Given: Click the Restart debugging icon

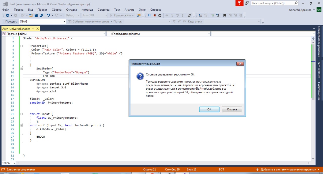Looking at the screenshot, I should [160, 15].
